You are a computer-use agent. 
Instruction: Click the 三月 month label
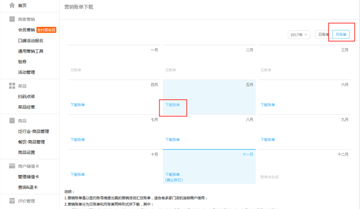pyautogui.click(x=345, y=50)
